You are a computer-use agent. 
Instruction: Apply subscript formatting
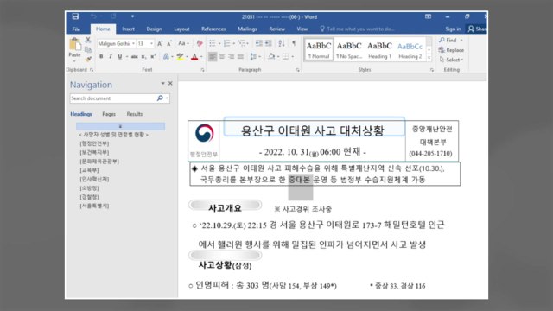tap(143, 56)
